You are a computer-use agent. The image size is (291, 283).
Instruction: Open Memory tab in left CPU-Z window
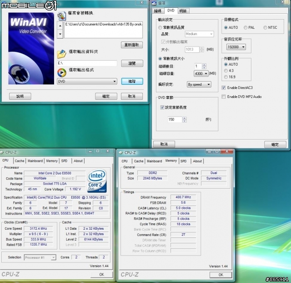coord(52,161)
